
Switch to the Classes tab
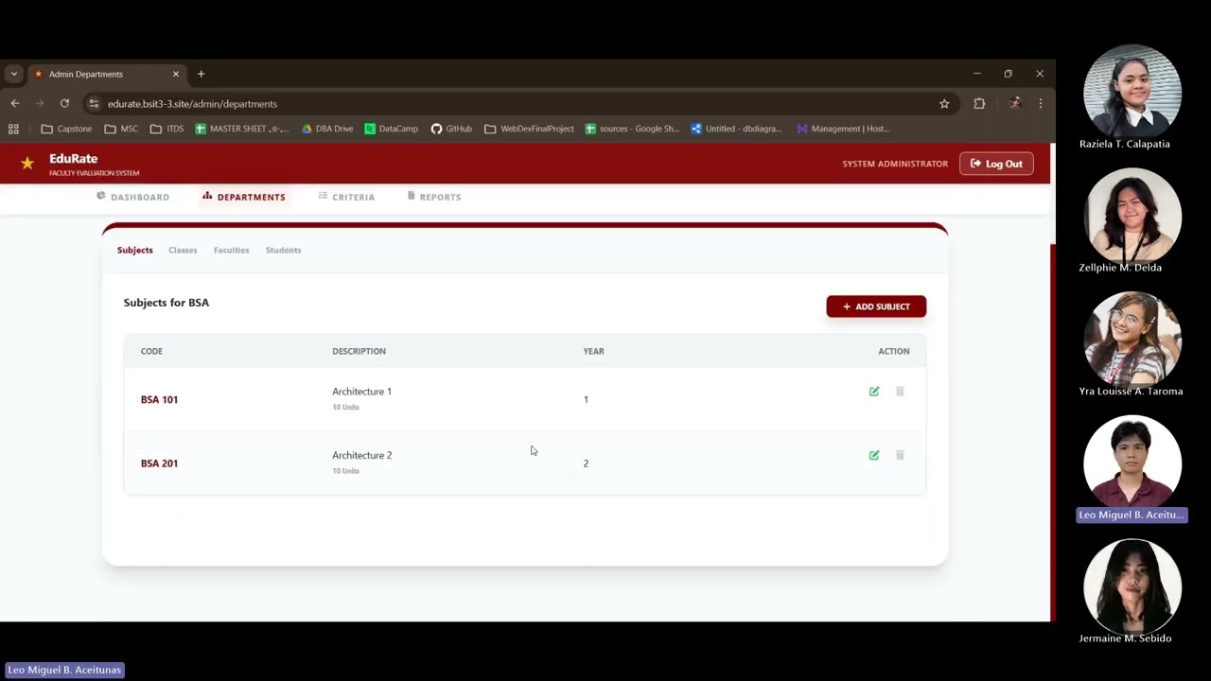183,251
